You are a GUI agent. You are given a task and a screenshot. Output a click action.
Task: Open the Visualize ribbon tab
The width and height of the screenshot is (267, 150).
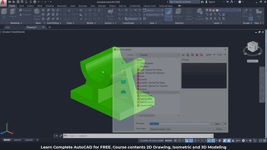coord(50,6)
